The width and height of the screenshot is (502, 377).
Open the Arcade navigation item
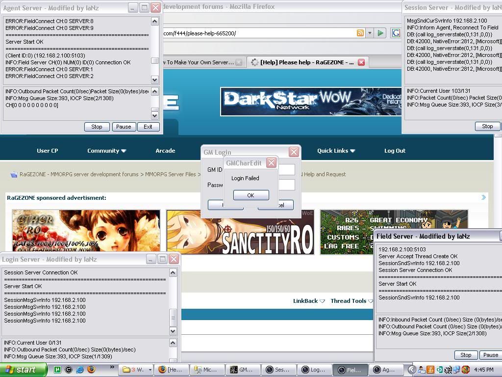click(x=165, y=151)
